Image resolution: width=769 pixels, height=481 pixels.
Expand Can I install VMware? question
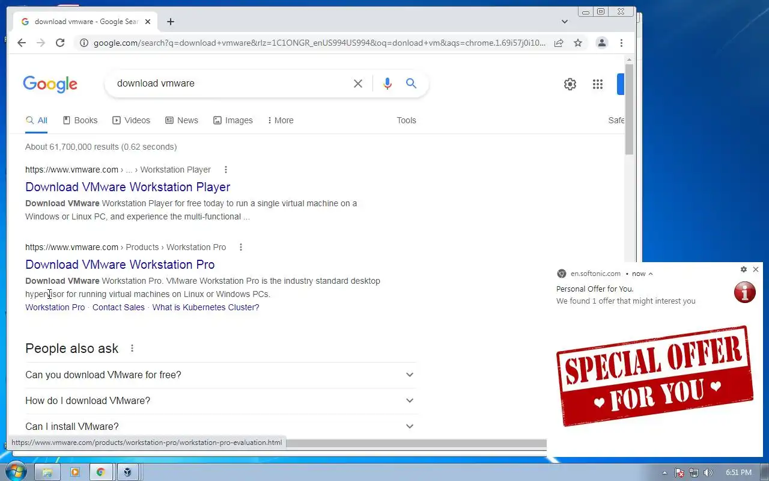tap(220, 426)
